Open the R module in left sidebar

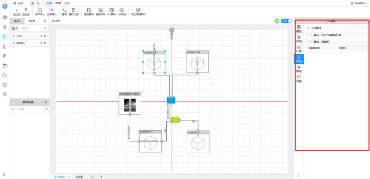pyautogui.click(x=4, y=27)
